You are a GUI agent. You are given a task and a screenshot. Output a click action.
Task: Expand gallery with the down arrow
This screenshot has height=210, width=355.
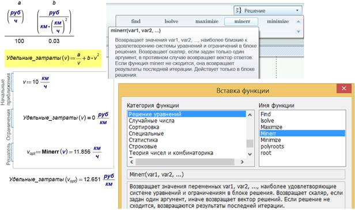click(x=299, y=32)
